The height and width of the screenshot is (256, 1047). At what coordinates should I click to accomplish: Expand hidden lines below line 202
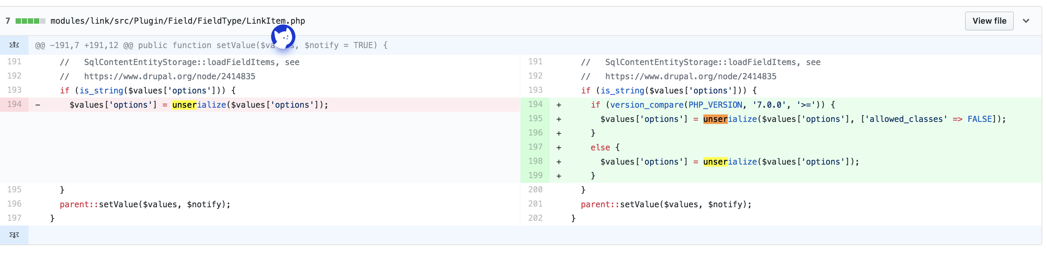click(x=14, y=235)
